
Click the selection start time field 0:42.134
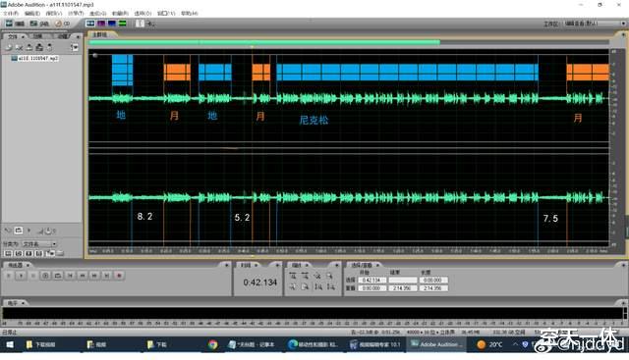click(x=372, y=280)
